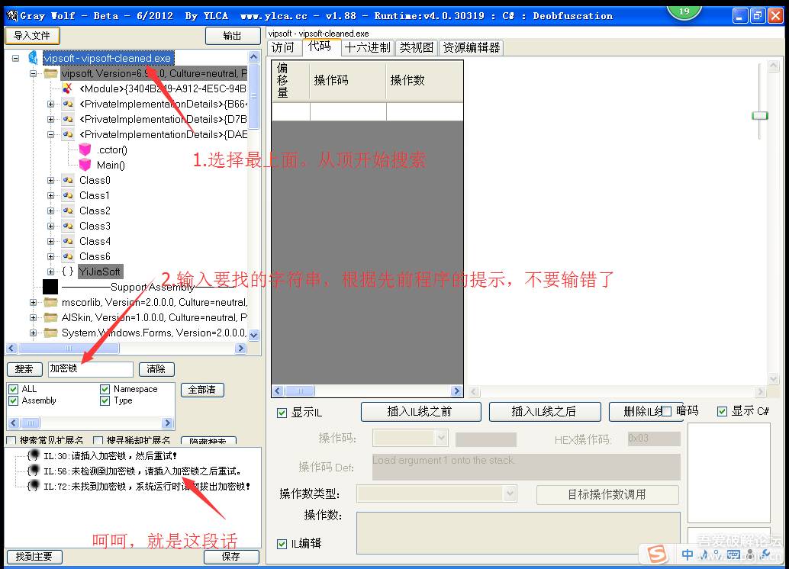Click the search text field containing 加密锁
The image size is (789, 569).
(91, 368)
